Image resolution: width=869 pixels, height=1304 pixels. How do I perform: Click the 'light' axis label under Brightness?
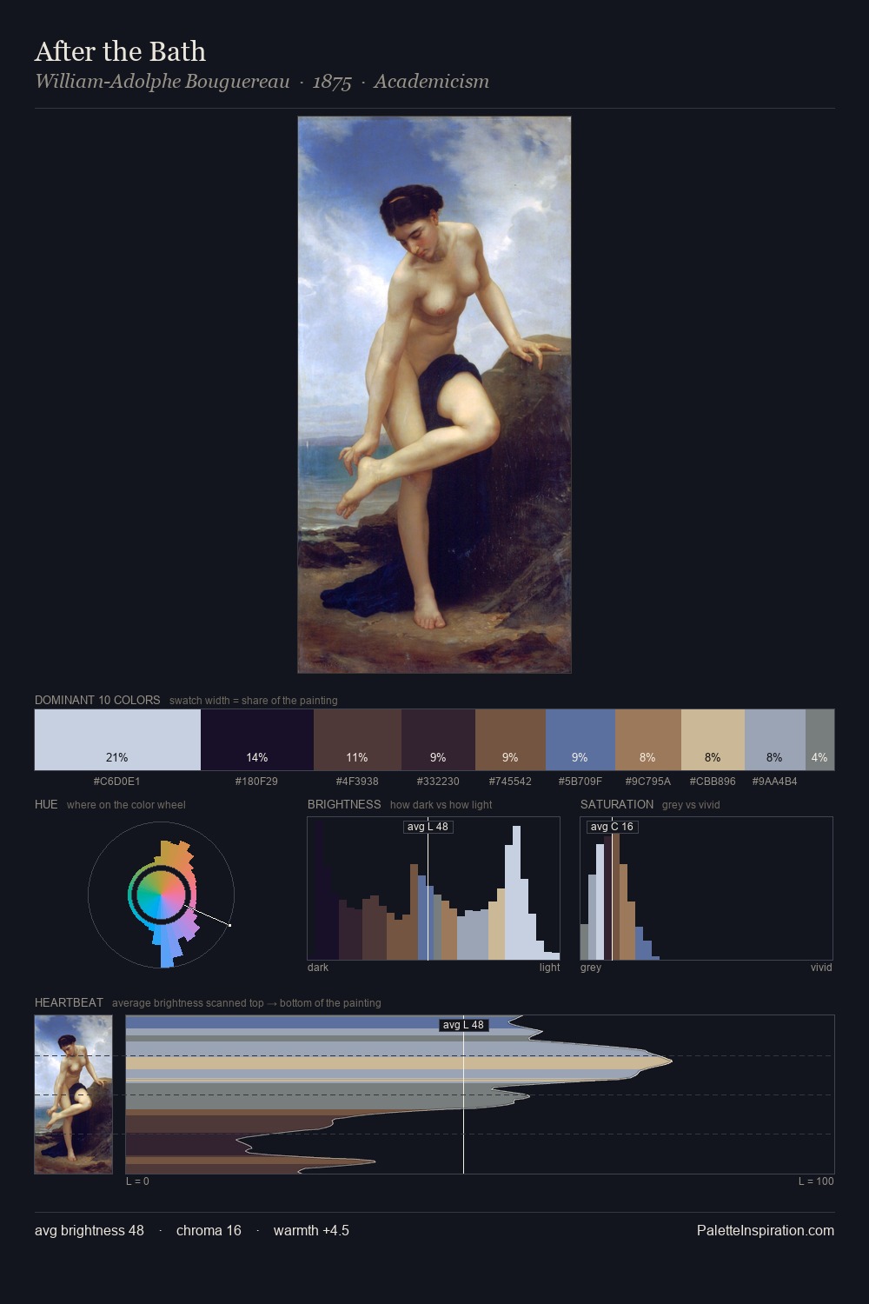[549, 968]
